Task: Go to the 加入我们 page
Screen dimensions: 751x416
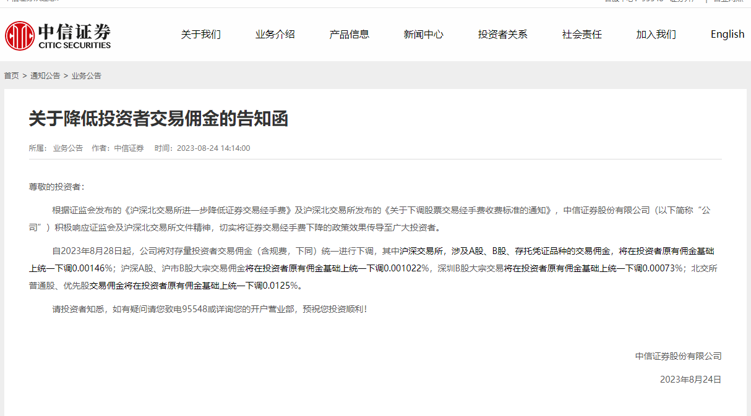Action: [656, 35]
